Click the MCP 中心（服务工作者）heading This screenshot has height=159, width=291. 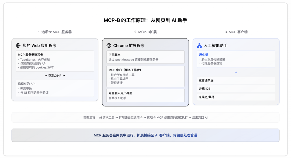coord(125,70)
